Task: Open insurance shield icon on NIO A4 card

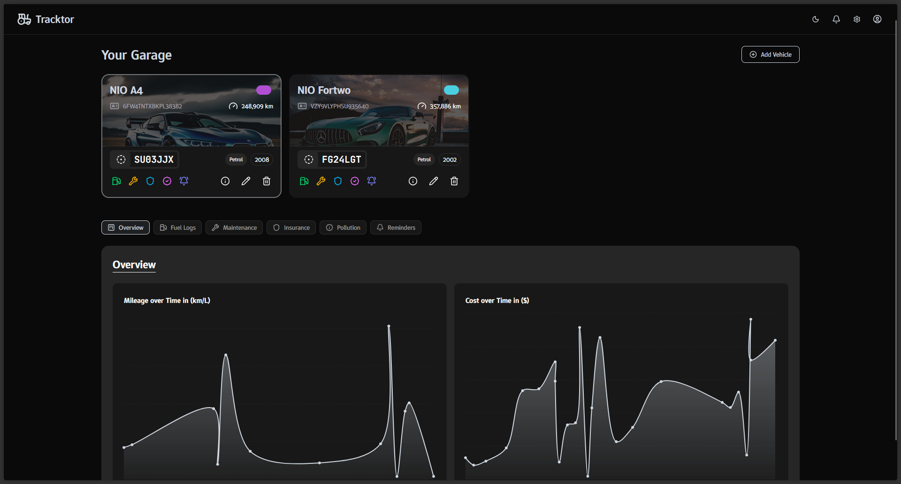Action: (x=150, y=181)
